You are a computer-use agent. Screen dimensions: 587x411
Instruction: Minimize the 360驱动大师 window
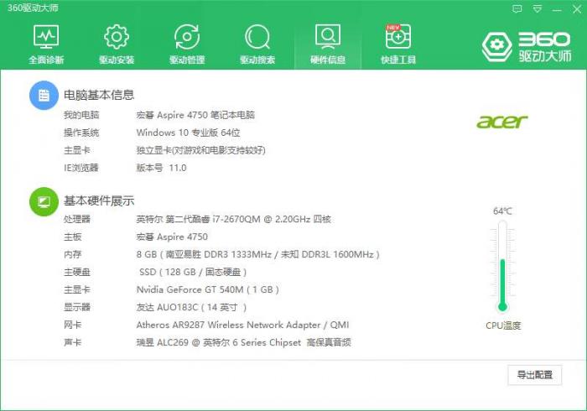coord(557,10)
